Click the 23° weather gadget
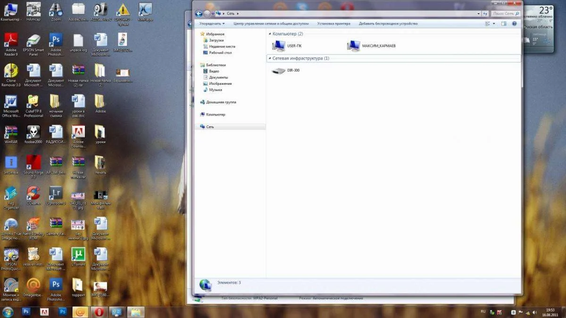Screen dimensions: 566x318 (540, 28)
